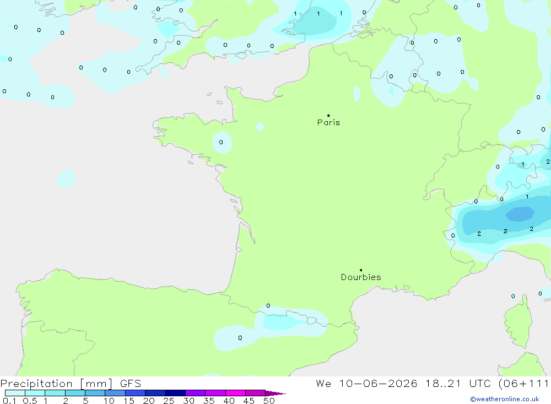
Task: Select the black dot marking Paris
Action: (328, 115)
